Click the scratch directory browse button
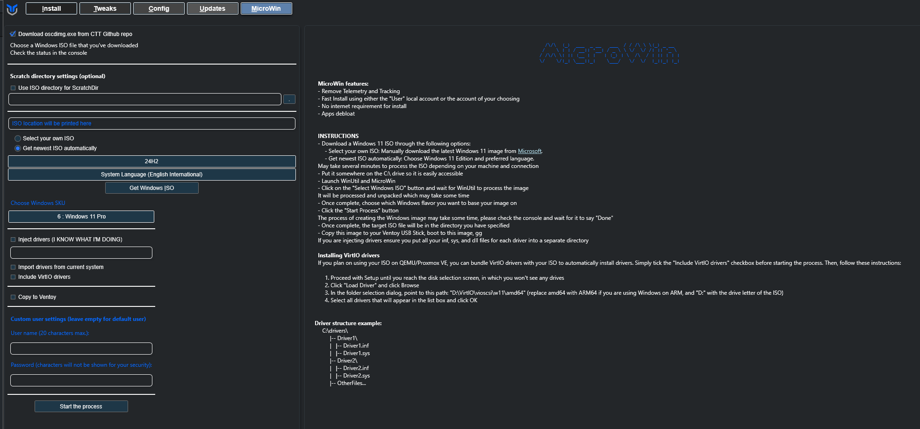The image size is (920, 429). [289, 99]
